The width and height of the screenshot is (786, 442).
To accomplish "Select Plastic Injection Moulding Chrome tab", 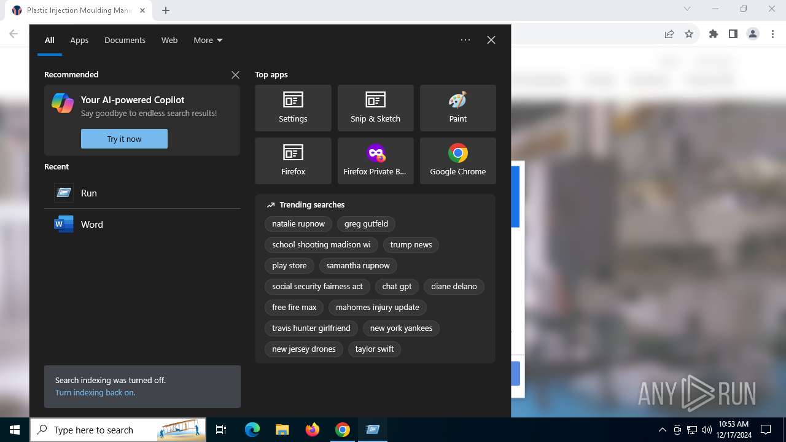I will (78, 10).
